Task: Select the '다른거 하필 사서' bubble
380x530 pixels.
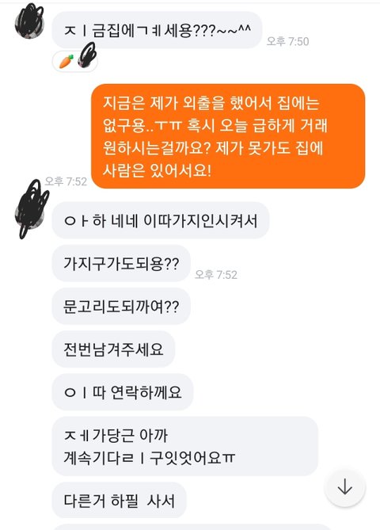Action: click(120, 500)
